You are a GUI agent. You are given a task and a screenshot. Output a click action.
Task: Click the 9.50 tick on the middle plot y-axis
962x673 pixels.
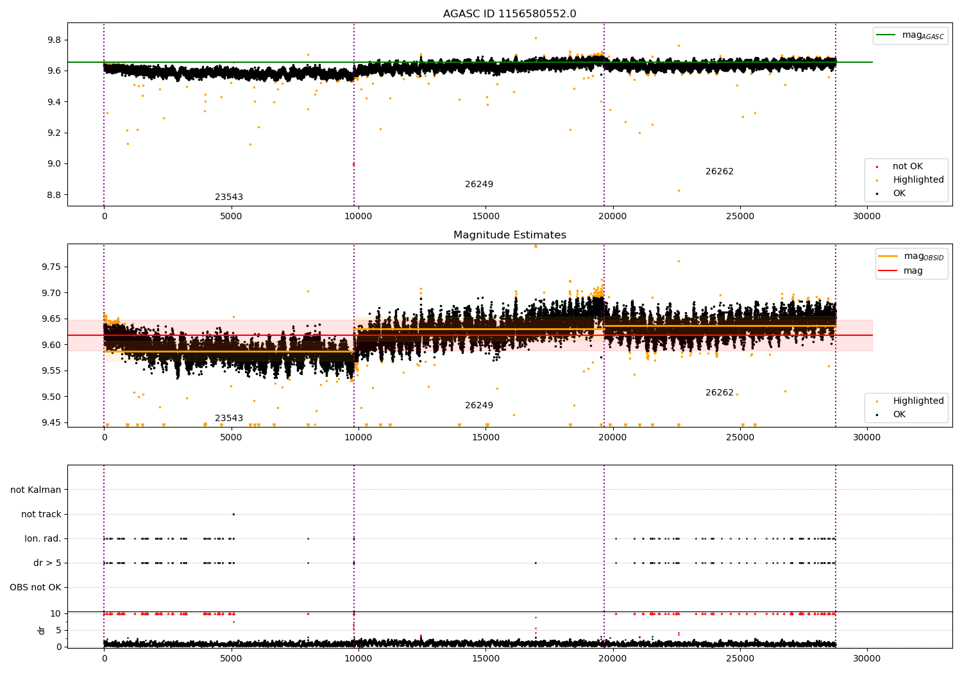coord(51,397)
